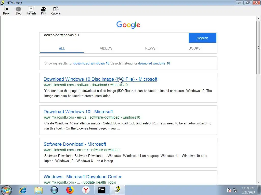Switch to the ALL results tab

coord(62,48)
